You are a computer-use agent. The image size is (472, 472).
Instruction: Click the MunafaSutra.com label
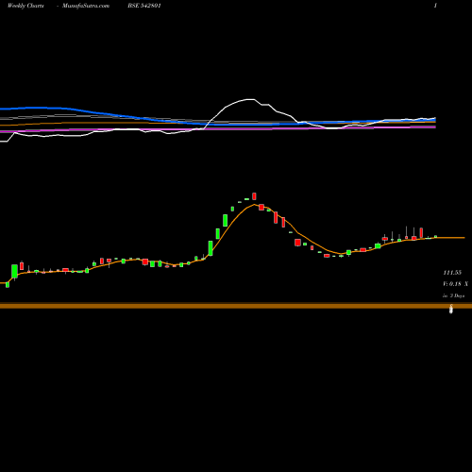86,6
